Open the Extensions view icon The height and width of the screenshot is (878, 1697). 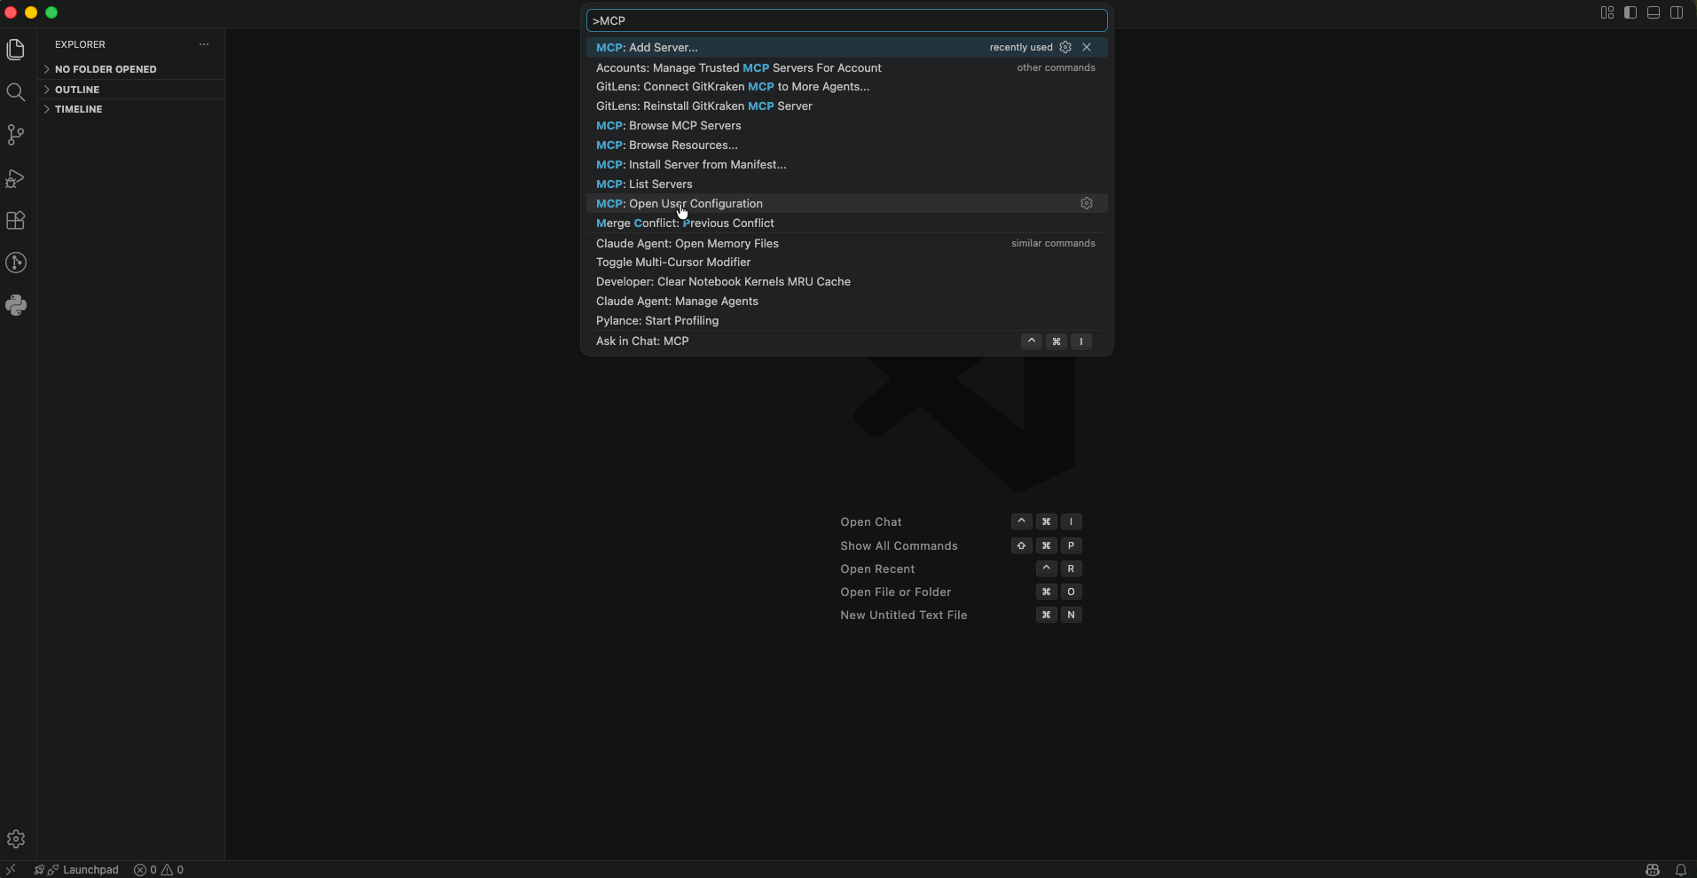tap(16, 220)
